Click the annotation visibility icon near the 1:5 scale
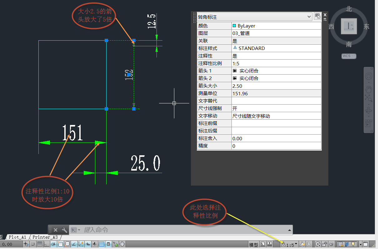This screenshot has width=378, height=249. pos(302,244)
